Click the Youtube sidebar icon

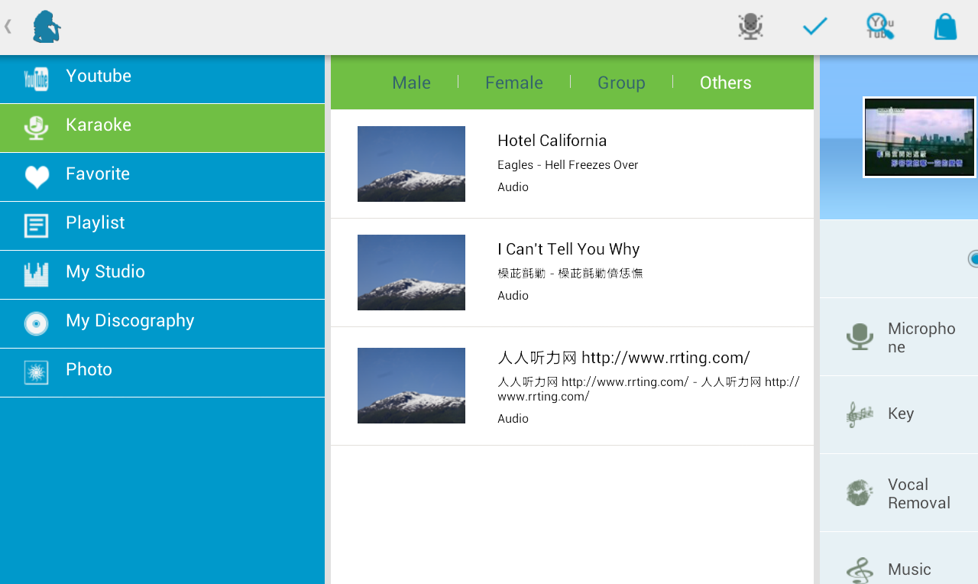click(36, 79)
